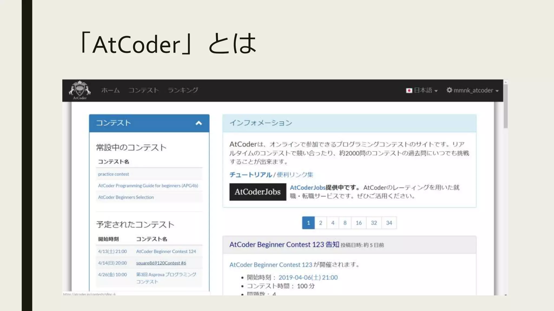Click the AtCoder logo in navbar

[80, 90]
